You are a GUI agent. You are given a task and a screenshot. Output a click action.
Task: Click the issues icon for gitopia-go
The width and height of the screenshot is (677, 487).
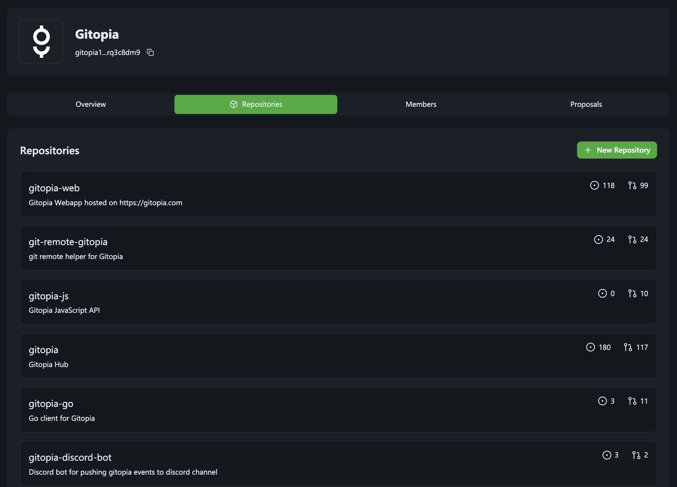pyautogui.click(x=602, y=401)
